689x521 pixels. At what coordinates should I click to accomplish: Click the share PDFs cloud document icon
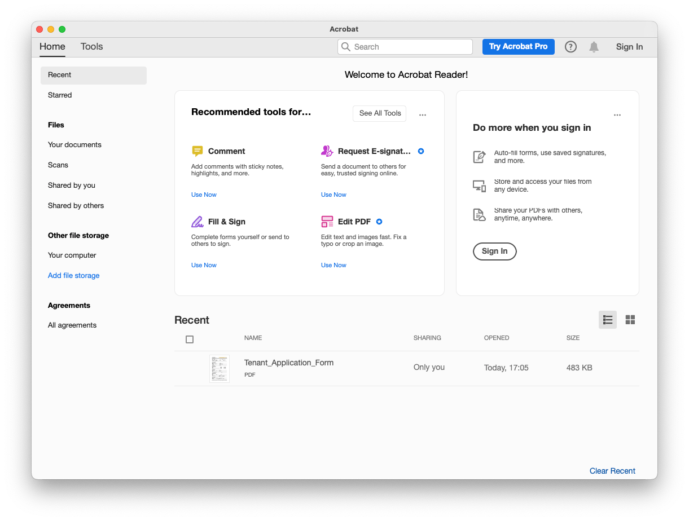tap(479, 214)
